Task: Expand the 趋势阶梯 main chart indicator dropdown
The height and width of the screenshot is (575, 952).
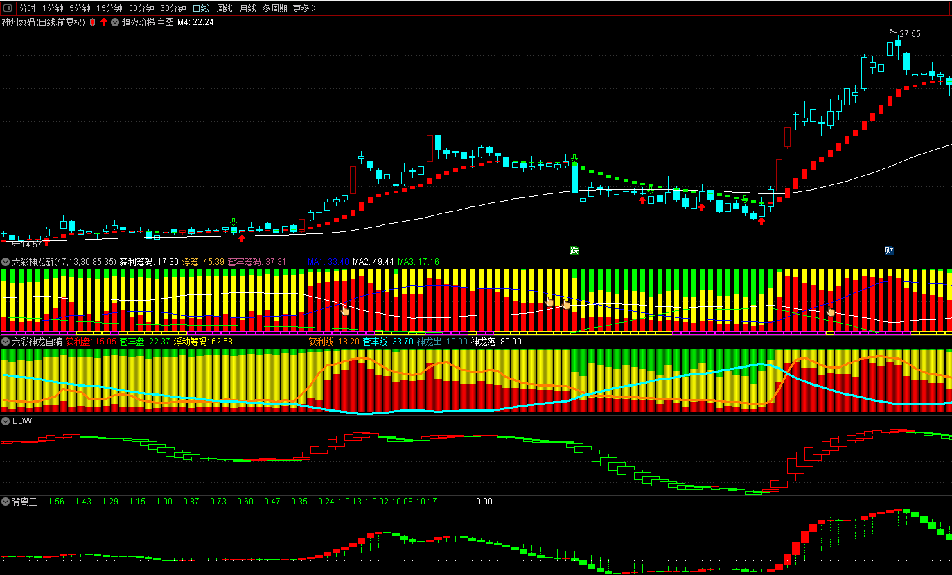Action: [115, 22]
